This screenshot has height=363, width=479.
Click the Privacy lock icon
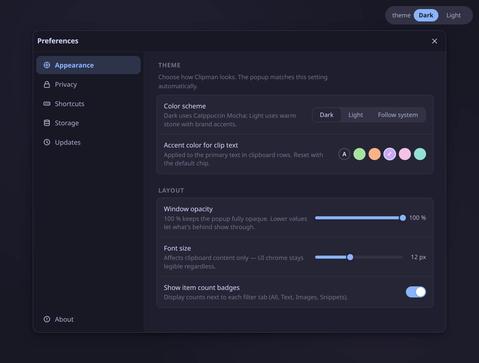pos(47,84)
